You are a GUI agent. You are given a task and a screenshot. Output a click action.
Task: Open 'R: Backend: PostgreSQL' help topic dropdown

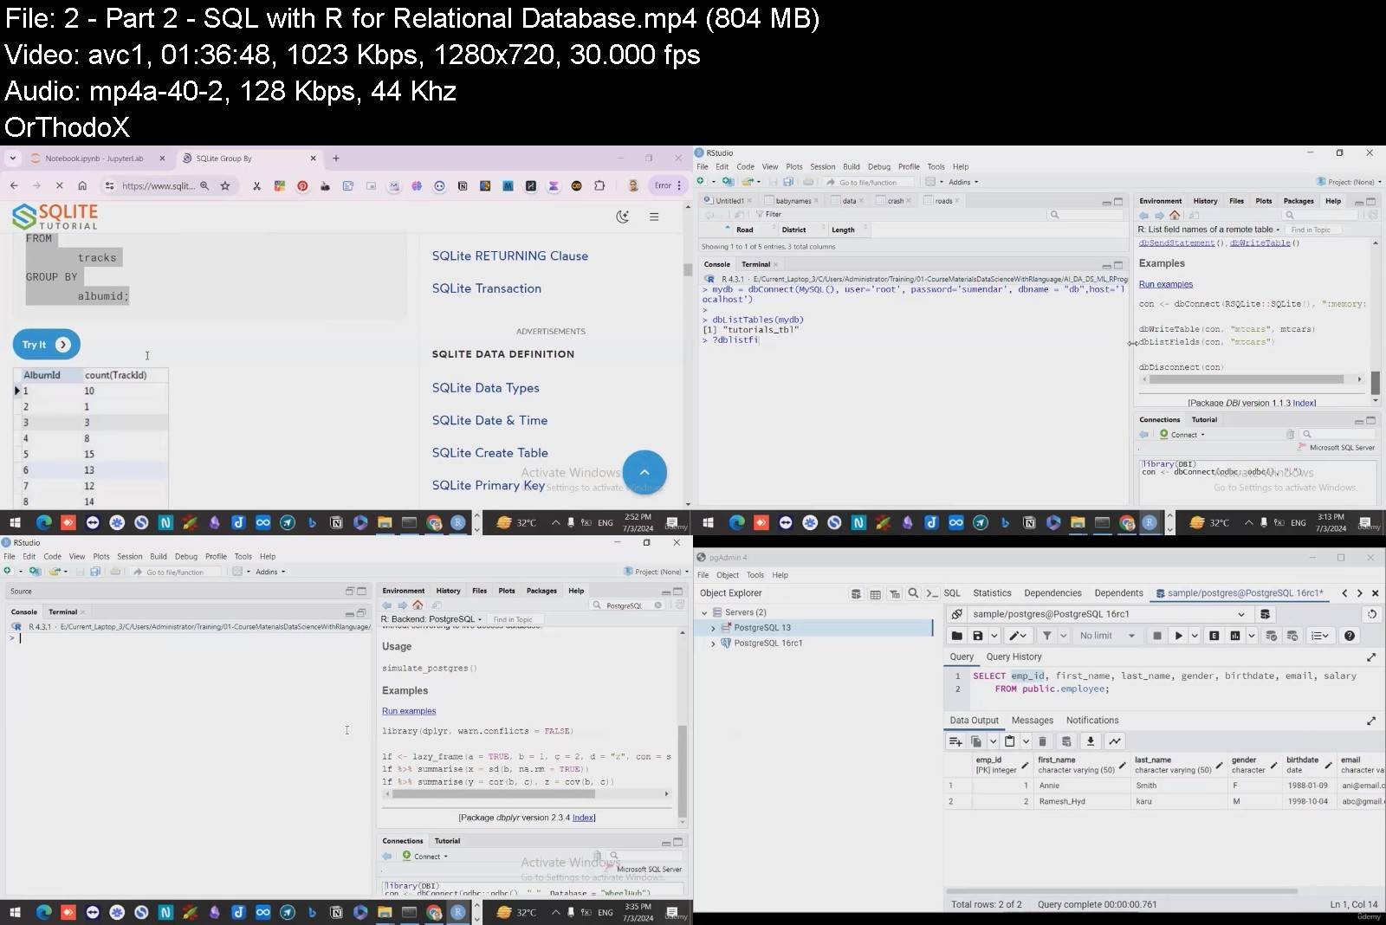tap(431, 619)
